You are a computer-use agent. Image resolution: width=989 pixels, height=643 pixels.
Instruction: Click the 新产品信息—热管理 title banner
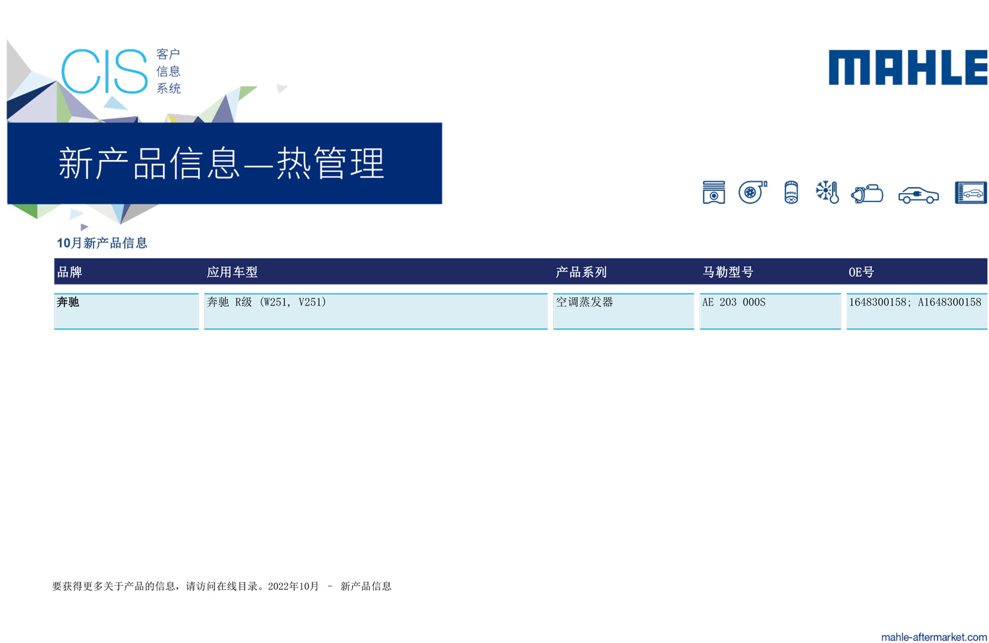coord(224,163)
